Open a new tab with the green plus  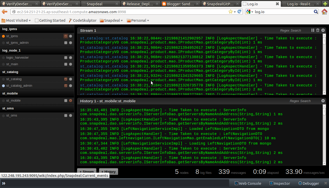[325, 4]
